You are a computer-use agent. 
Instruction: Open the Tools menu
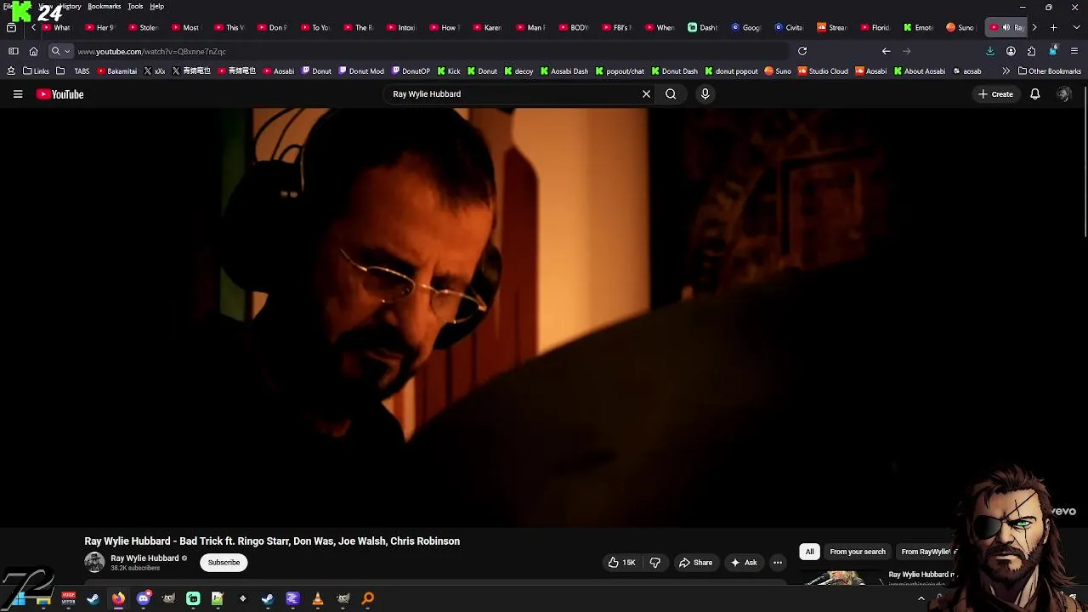click(135, 6)
